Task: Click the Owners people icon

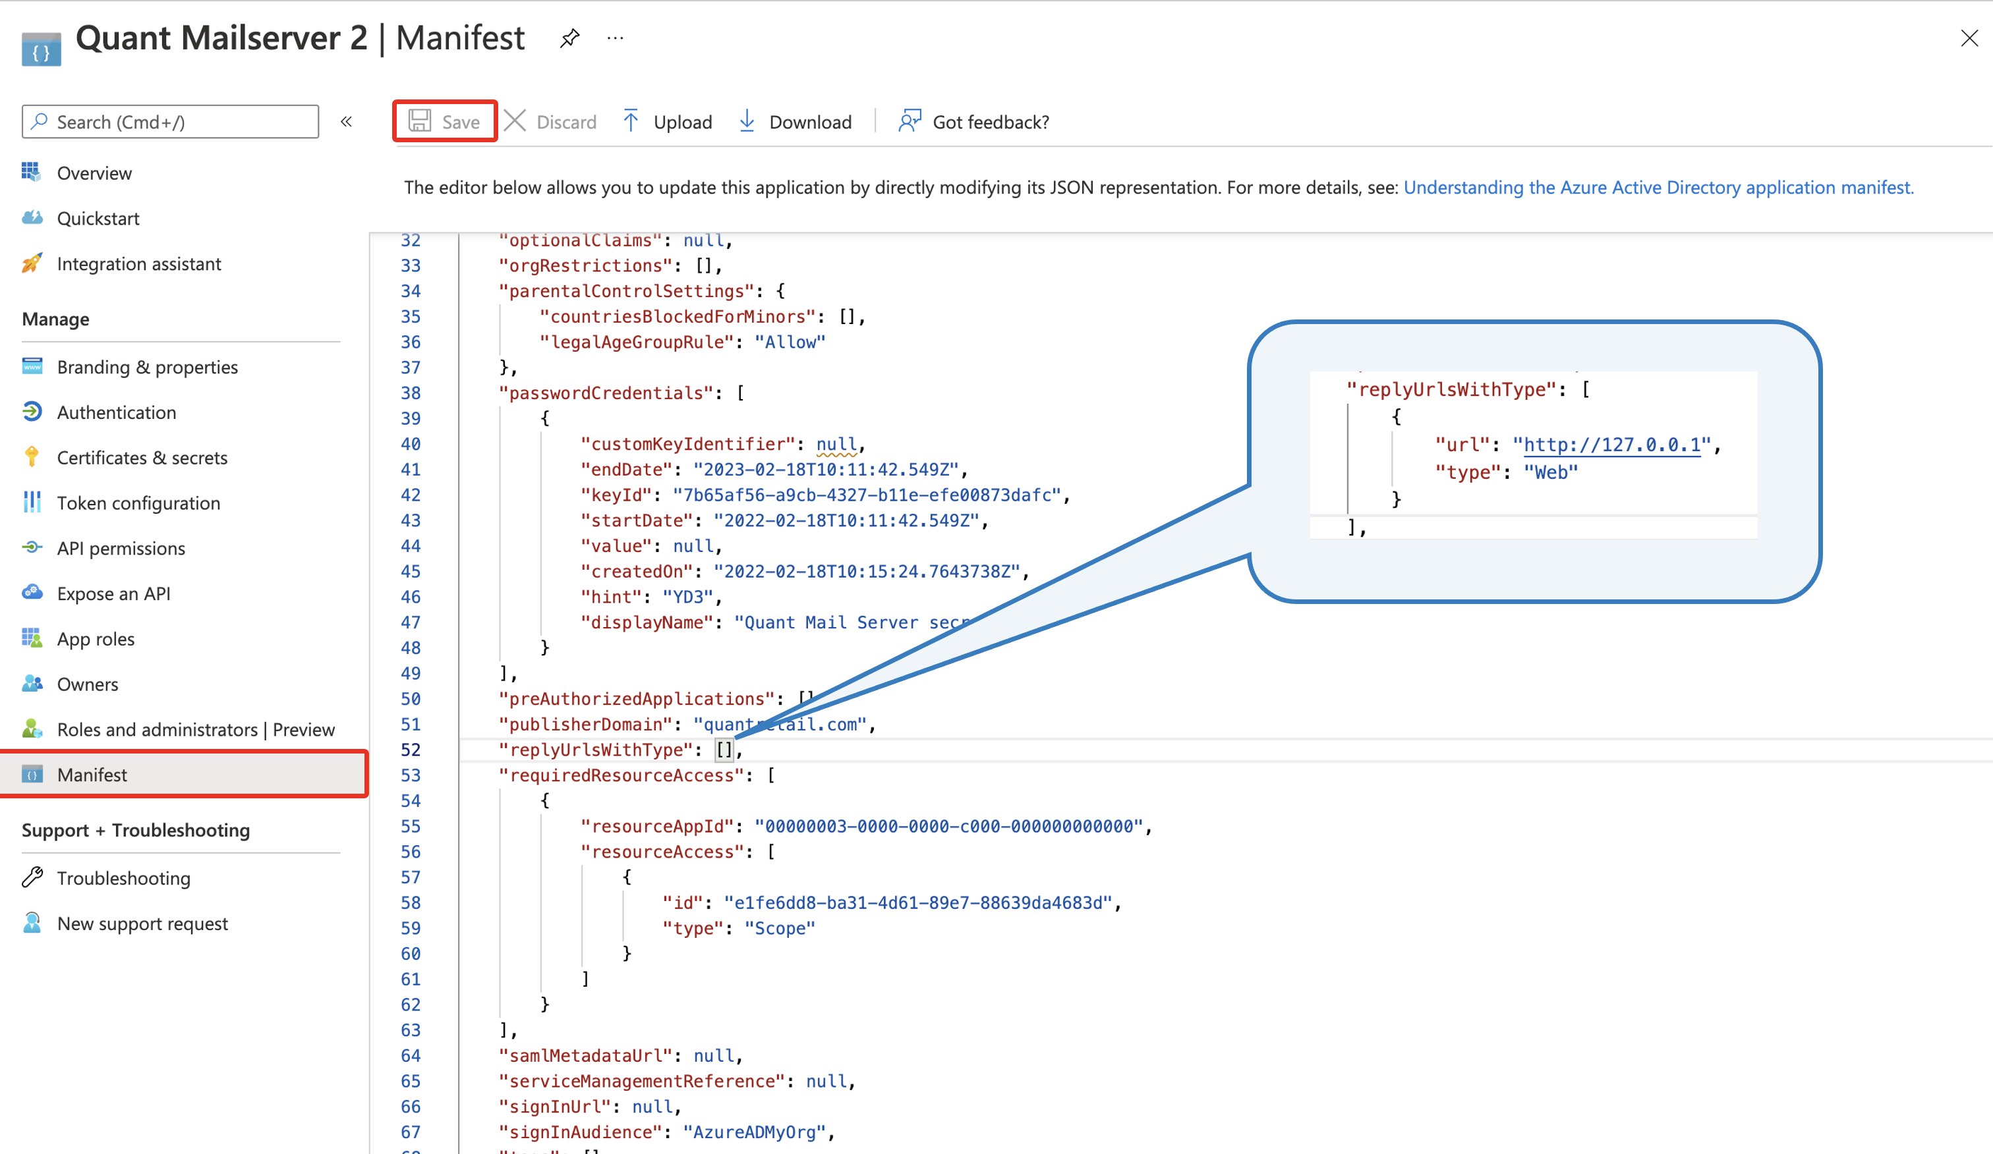Action: click(32, 684)
